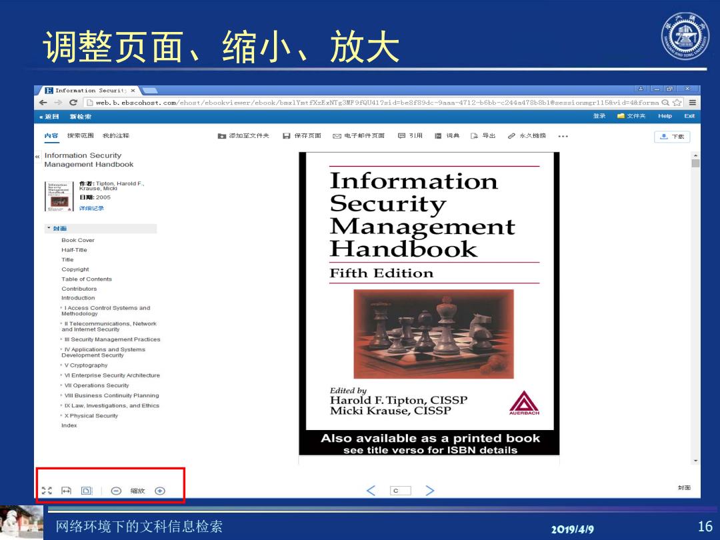Image resolution: width=720 pixels, height=540 pixels.
Task: Click the book cover thumbnail in the sidebar
Action: pos(59,196)
